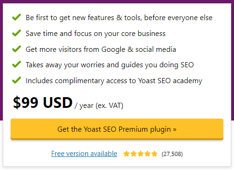Select the 'Be first to get new features' line

pyautogui.click(x=119, y=18)
